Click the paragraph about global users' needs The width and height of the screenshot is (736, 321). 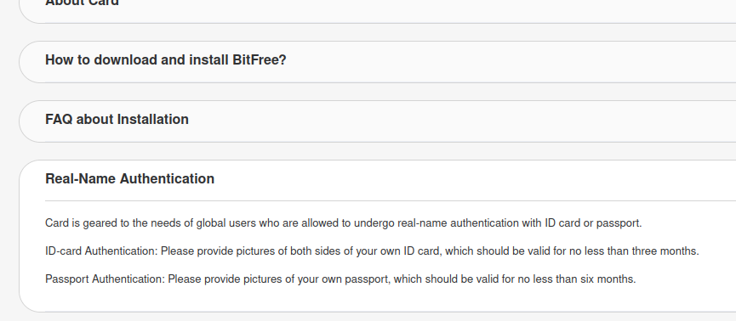(x=343, y=223)
